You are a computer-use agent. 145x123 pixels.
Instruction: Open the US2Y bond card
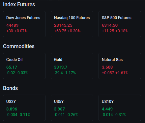pos(24,108)
